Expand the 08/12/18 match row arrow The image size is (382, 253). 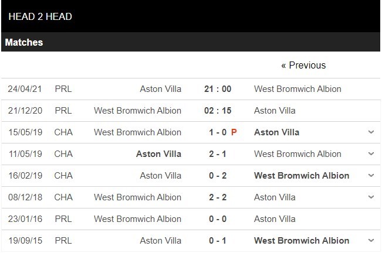click(x=371, y=197)
